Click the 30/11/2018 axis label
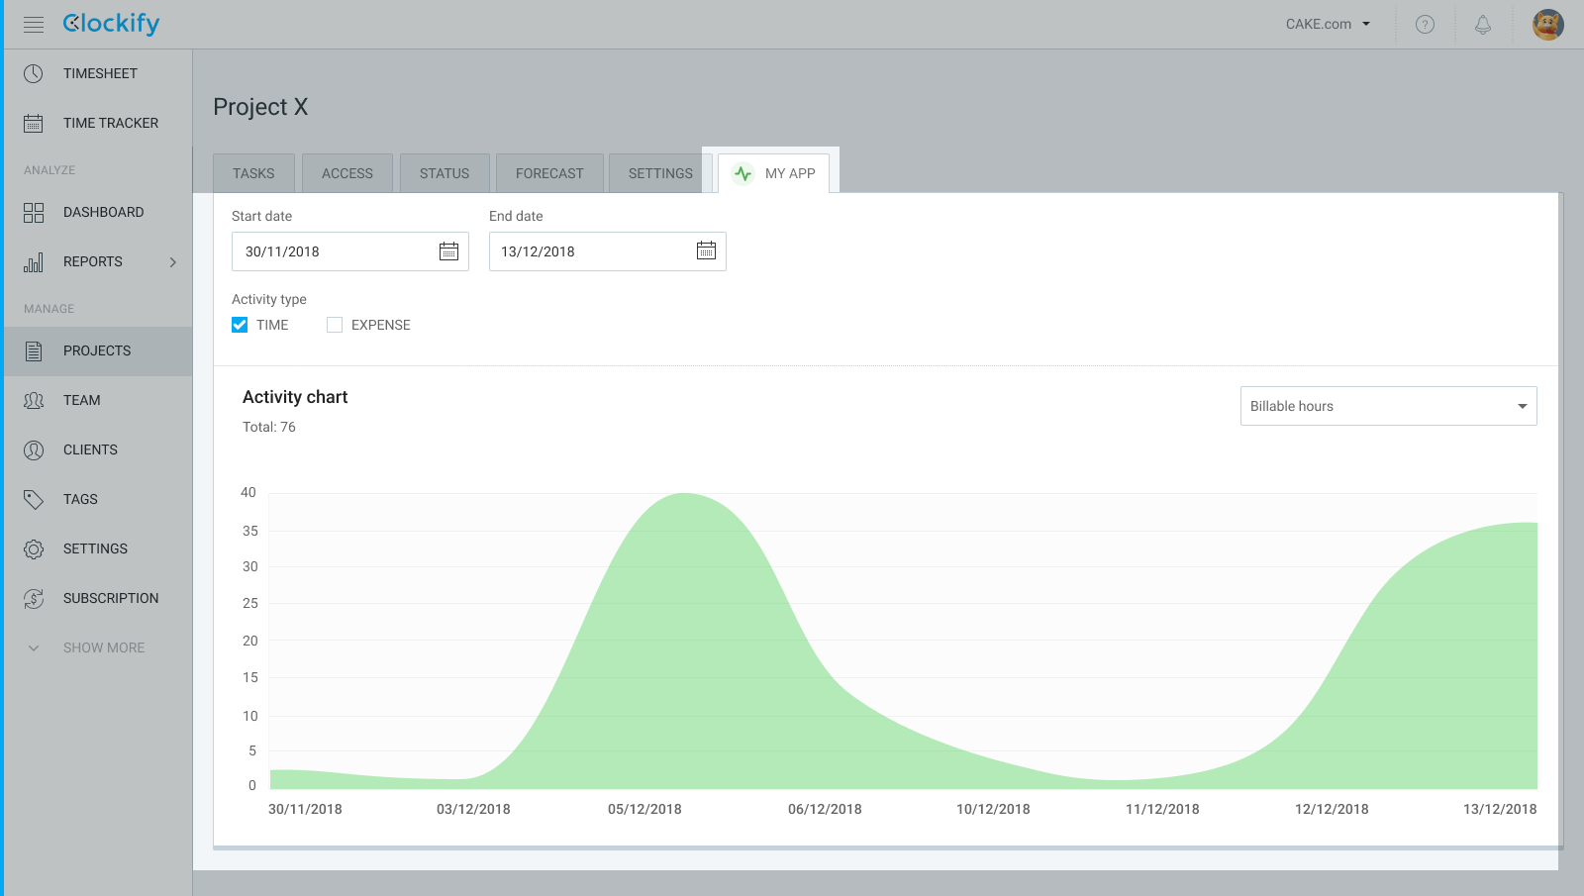Viewport: 1584px width, 896px height. tap(305, 809)
